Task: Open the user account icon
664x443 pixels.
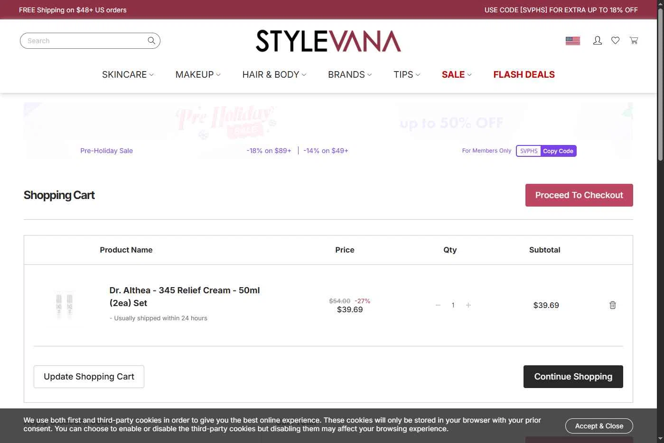Action: point(598,41)
